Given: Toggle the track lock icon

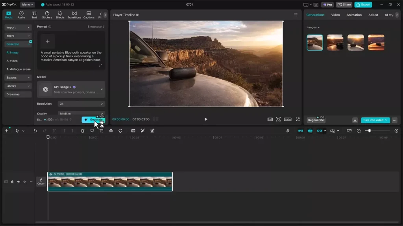Looking at the screenshot, I should [12, 182].
